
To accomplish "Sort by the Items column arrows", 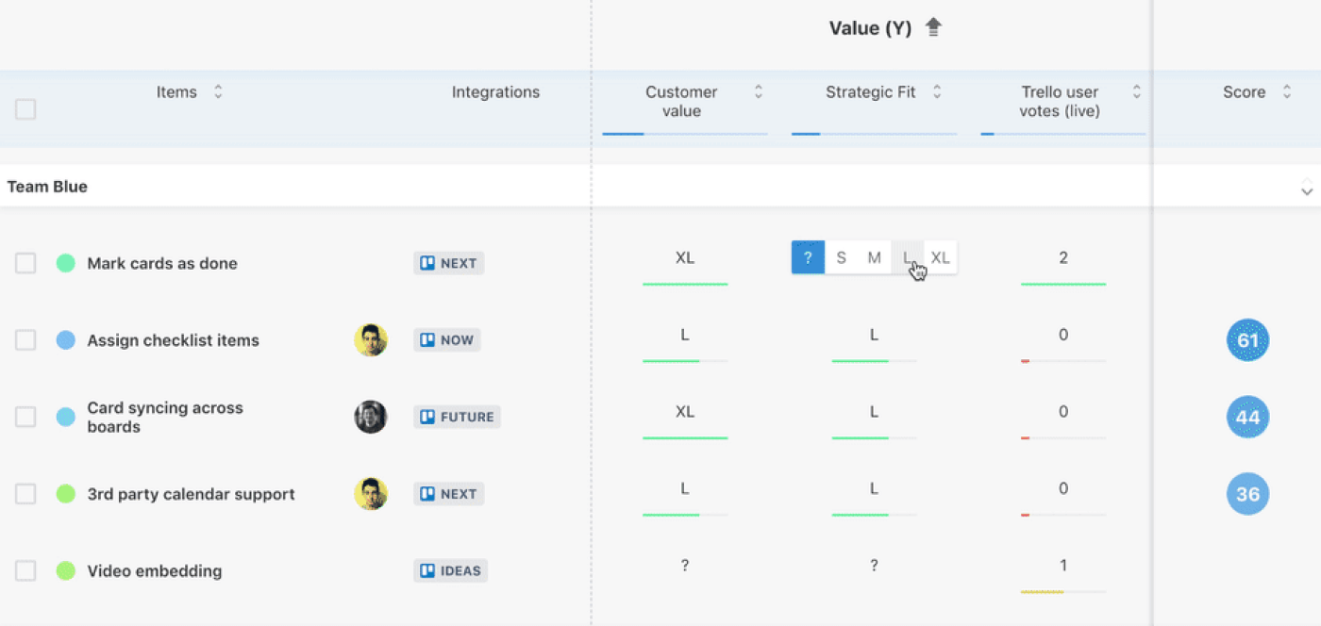I will (x=218, y=92).
